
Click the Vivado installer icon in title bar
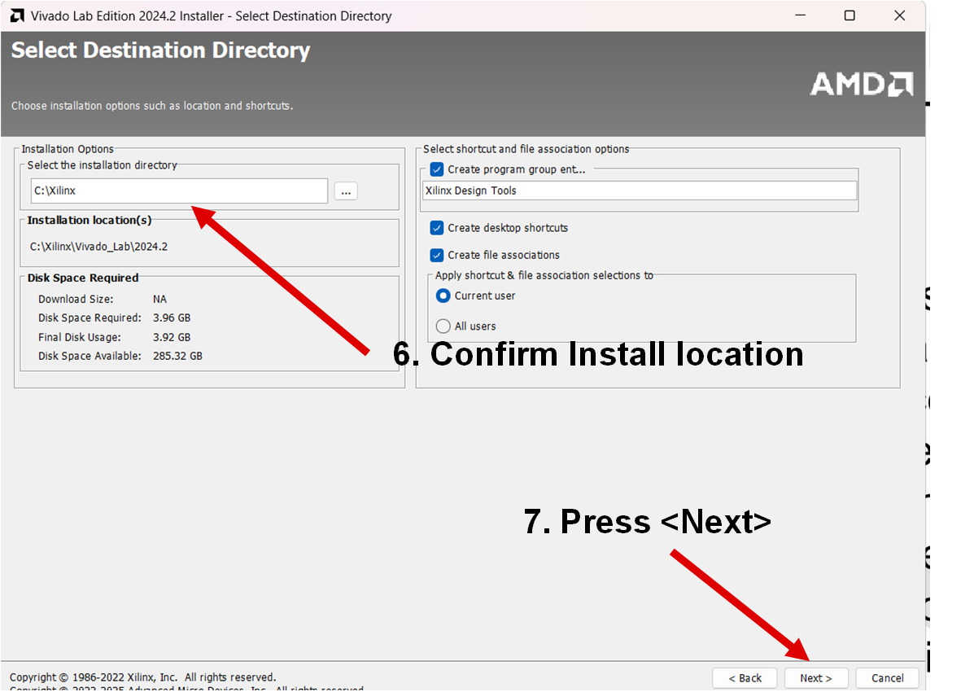point(16,15)
